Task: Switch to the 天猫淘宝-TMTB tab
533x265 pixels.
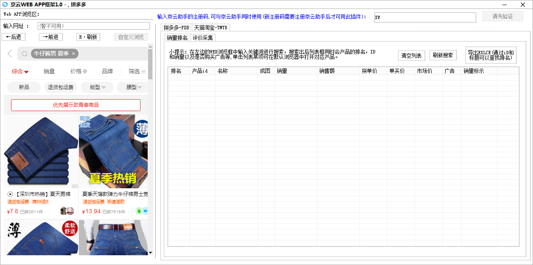Action: coord(211,28)
